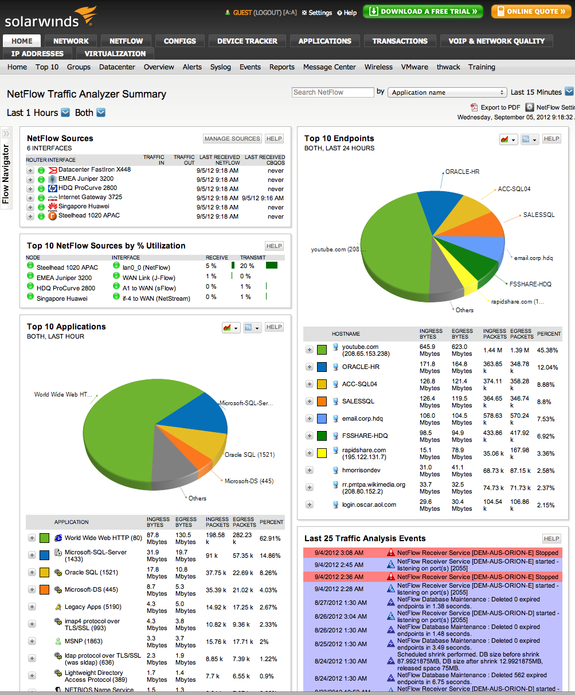This screenshot has width=575, height=695.
Task: Click the NetFlow Settings gear icon
Action: click(530, 107)
